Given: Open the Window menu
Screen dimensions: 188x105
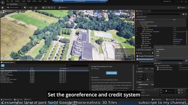Looking at the screenshot, I should tap(17, 1).
